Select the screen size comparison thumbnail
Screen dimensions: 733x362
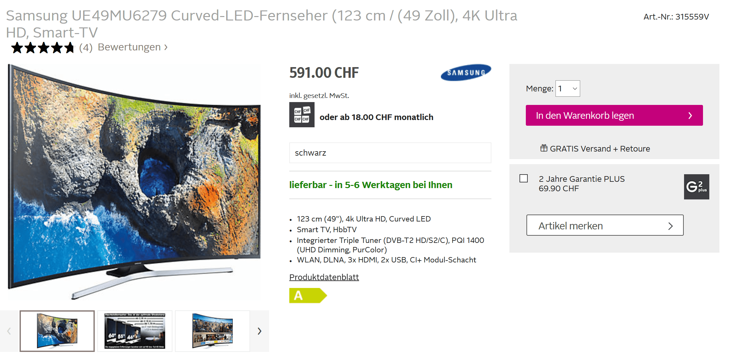point(135,331)
